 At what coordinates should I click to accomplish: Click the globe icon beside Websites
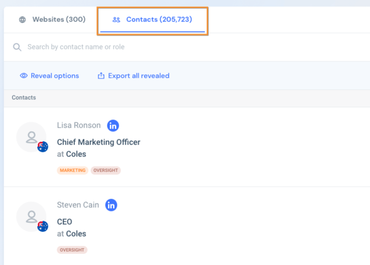click(x=22, y=20)
